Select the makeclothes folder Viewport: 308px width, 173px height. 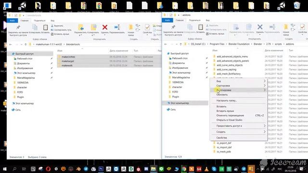pyautogui.click(x=68, y=57)
